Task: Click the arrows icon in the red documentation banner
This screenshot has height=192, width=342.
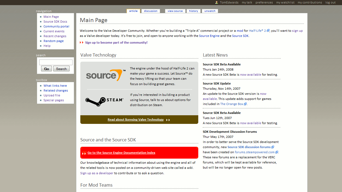Action: (84, 153)
